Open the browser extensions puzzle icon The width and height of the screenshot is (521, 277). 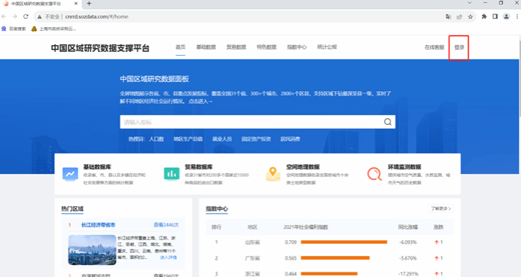(x=484, y=17)
